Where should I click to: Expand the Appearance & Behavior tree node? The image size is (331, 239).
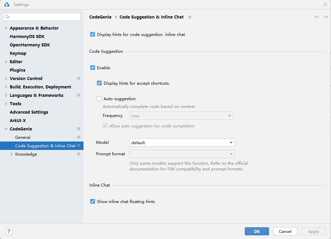coord(6,28)
